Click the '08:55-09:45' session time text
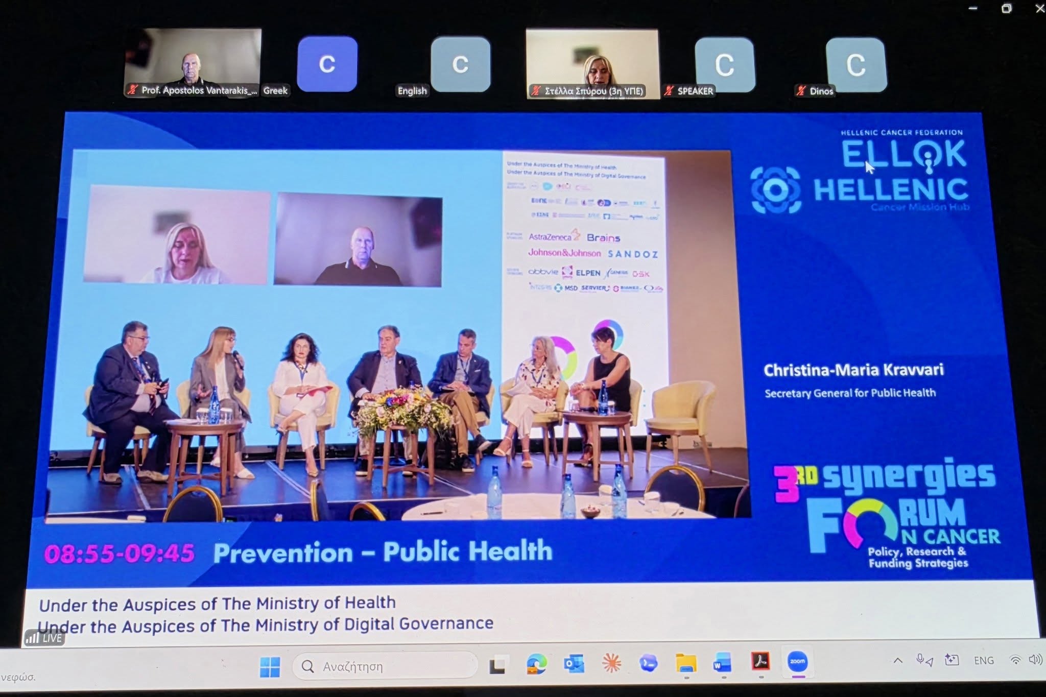 (120, 554)
